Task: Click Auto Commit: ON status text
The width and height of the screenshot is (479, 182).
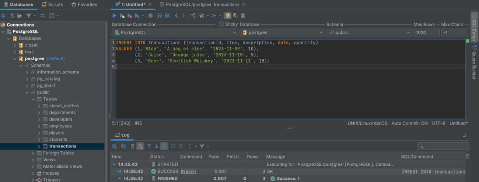Action: 409,123
